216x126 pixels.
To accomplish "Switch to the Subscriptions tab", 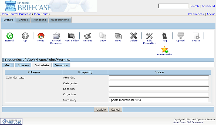I will (60, 20).
